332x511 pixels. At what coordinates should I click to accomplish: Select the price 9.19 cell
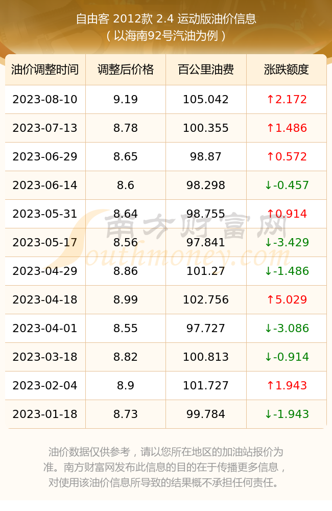126,100
